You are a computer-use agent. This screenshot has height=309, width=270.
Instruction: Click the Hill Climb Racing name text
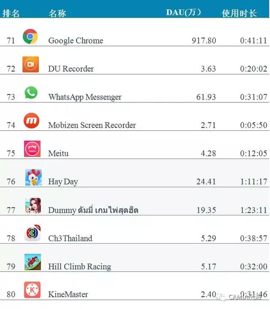[x=80, y=267]
